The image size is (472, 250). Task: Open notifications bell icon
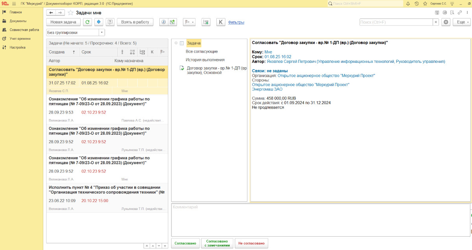[x=407, y=4]
